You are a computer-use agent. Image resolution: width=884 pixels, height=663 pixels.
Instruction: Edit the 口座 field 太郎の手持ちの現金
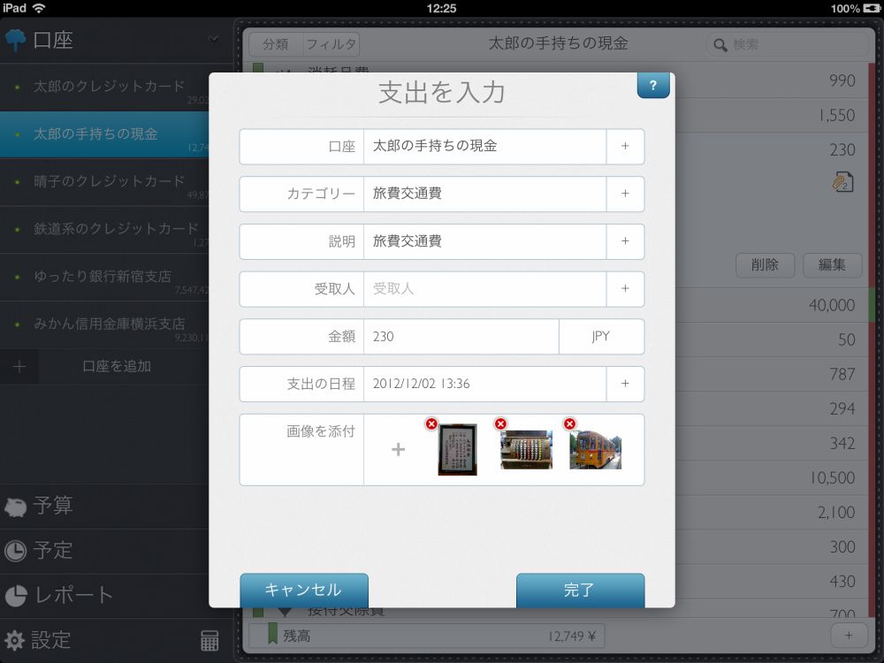click(x=484, y=146)
